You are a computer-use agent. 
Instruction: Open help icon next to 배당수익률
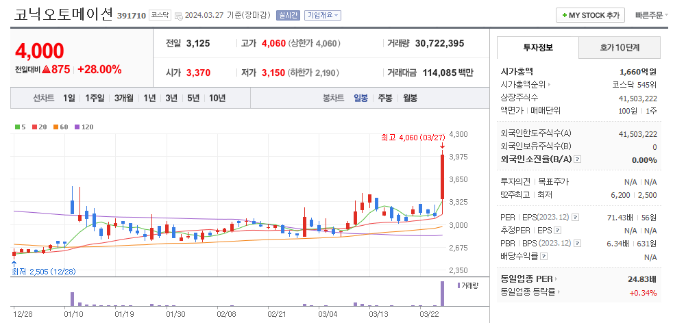(543, 257)
